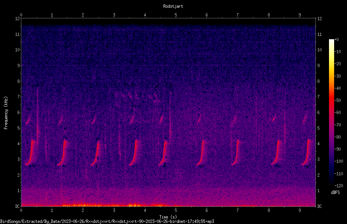Click '9' on the upper time axis
Viewport: 347px width, 224px height.
pos(300,15)
